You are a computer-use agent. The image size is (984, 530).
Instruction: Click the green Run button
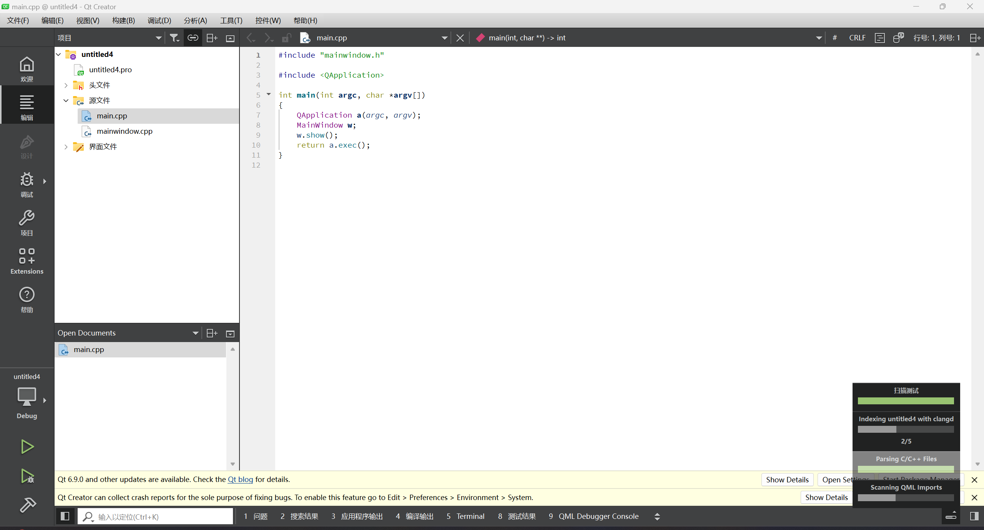click(27, 447)
